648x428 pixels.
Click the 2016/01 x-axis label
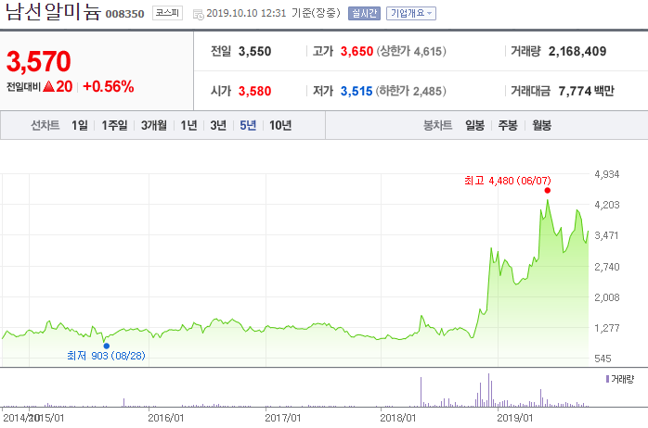(166, 418)
